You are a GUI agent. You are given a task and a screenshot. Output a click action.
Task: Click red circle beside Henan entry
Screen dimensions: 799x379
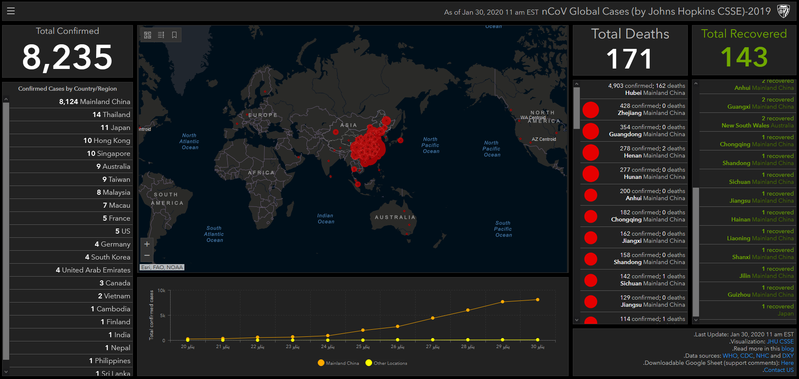[591, 153]
